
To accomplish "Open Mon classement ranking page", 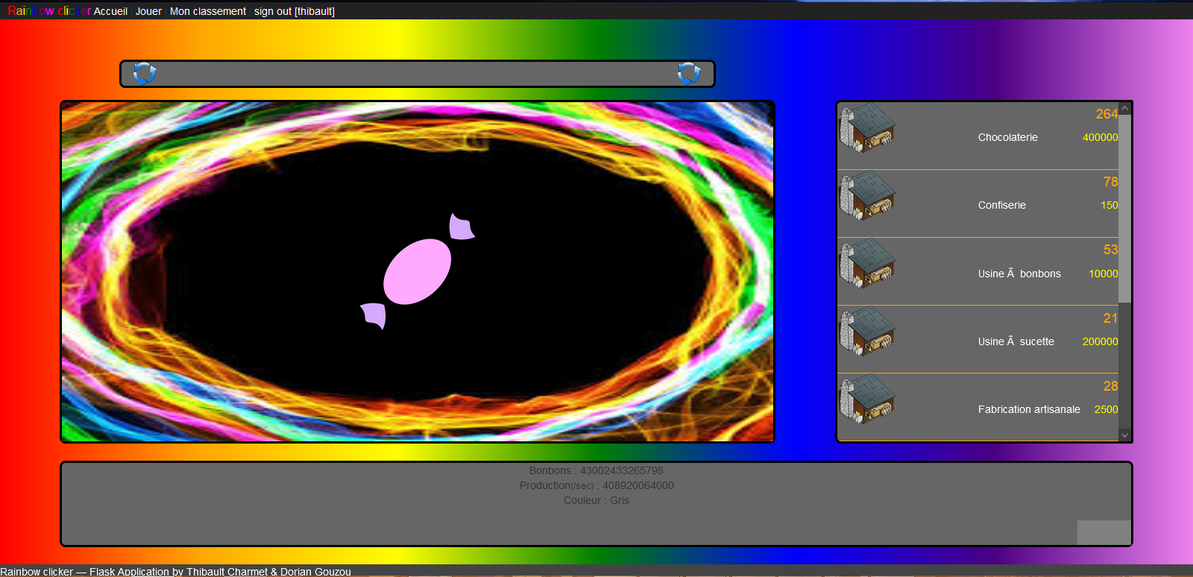I will [208, 11].
